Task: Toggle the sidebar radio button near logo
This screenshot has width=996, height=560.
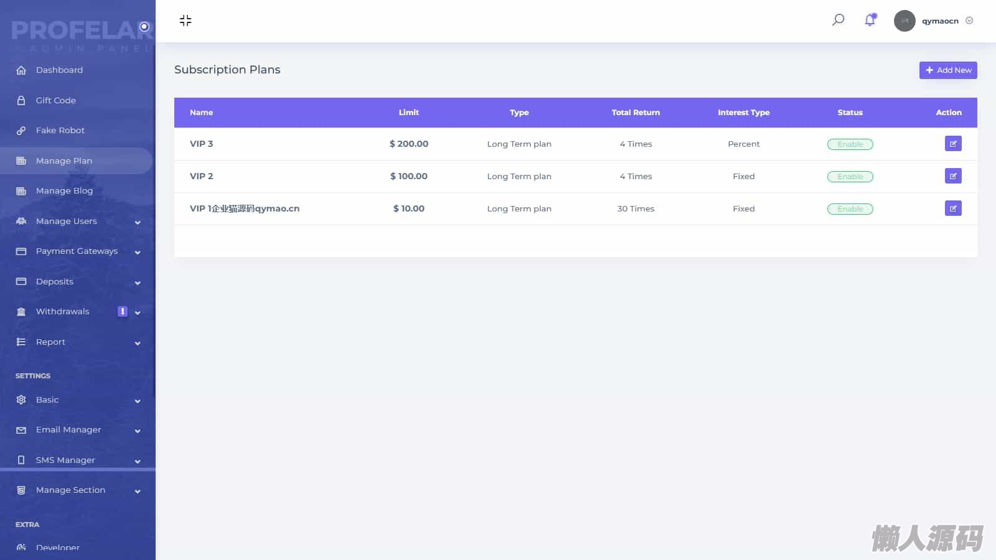Action: [144, 27]
